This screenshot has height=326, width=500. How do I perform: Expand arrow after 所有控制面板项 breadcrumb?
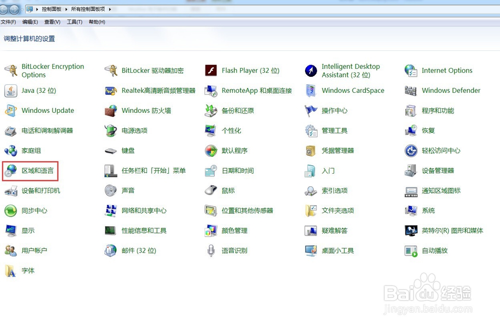109,9
